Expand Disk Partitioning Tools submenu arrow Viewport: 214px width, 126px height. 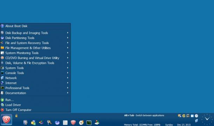pyautogui.click(x=68, y=38)
